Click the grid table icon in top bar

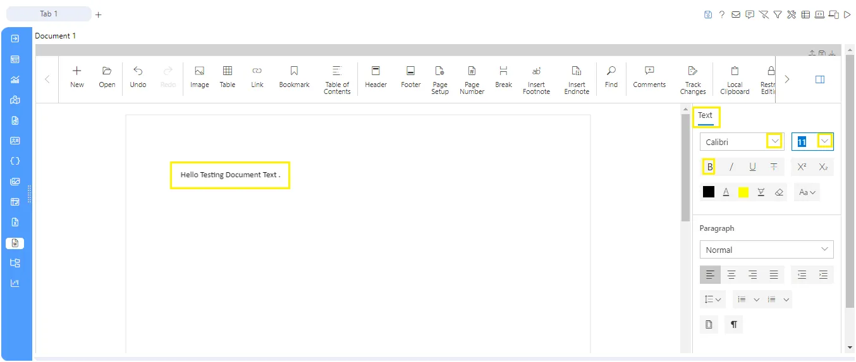coord(805,15)
